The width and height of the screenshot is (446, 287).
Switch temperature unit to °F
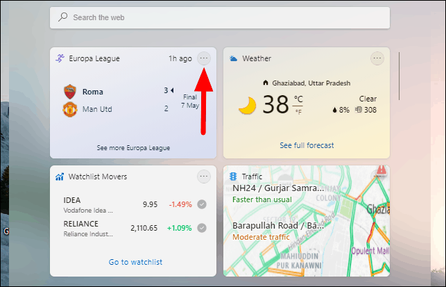pos(298,112)
